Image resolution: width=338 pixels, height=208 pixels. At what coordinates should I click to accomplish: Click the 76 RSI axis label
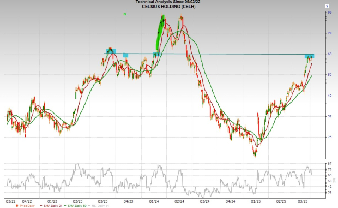click(x=330, y=169)
